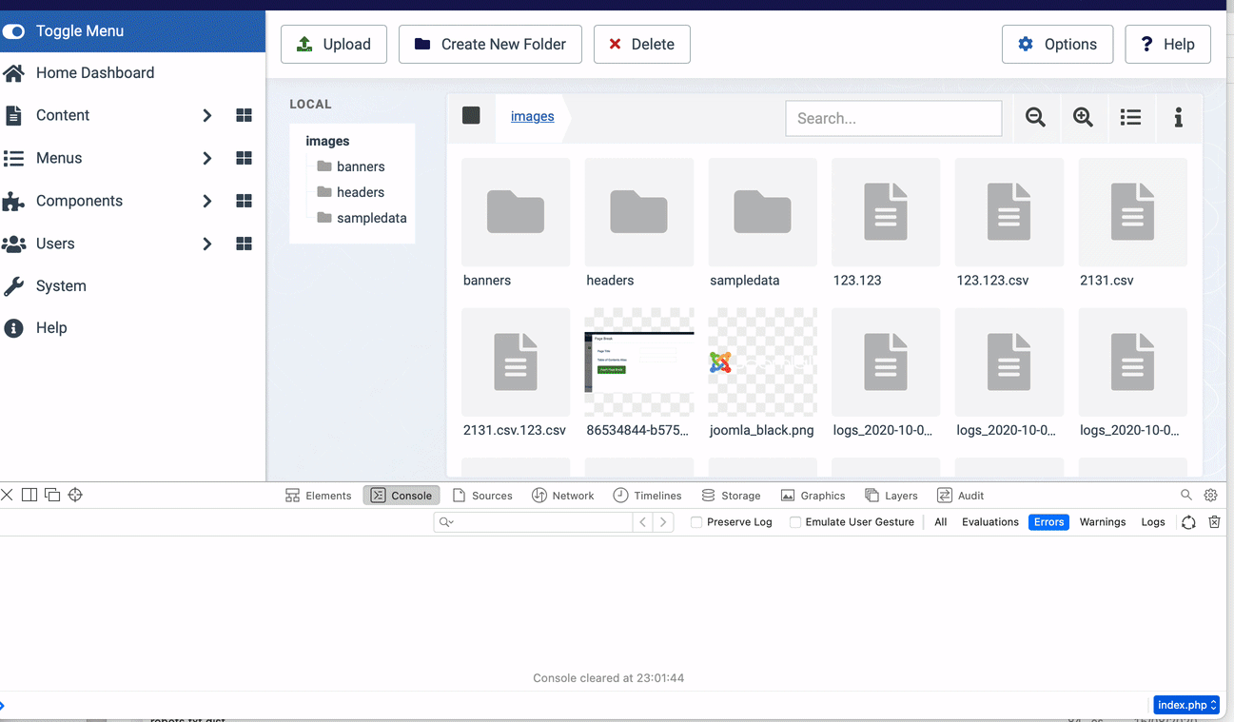Open Users dashboard grid icon
This screenshot has height=722, width=1234.
[x=244, y=244]
